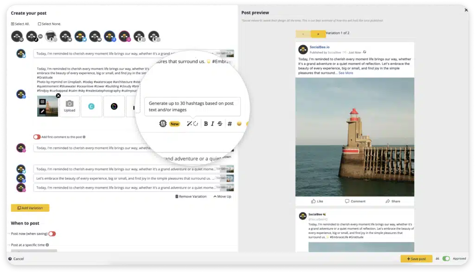
Task: Edit the attached image with the pencil icon
Action: coord(42,111)
